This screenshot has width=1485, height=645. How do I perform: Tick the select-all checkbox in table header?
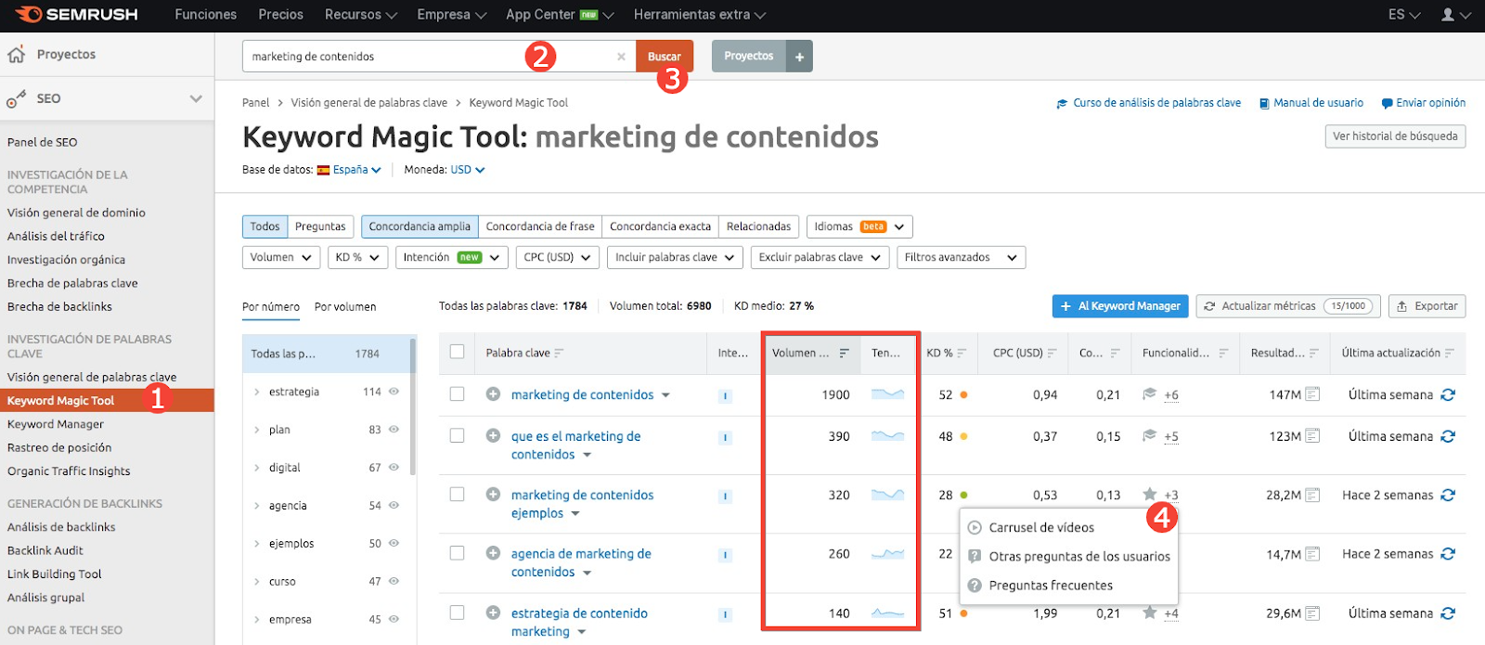tap(457, 352)
